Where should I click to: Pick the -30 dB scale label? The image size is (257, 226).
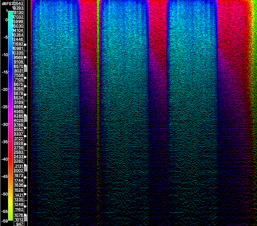pos(5,124)
